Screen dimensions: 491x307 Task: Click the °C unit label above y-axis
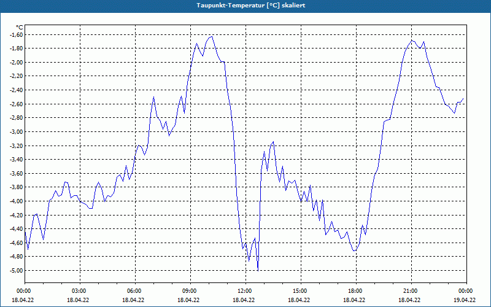pyautogui.click(x=19, y=28)
